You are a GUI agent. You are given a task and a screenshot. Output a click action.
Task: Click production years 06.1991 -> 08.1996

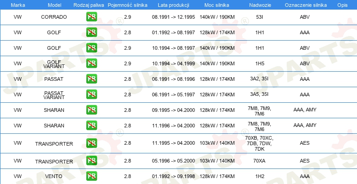click(173, 79)
